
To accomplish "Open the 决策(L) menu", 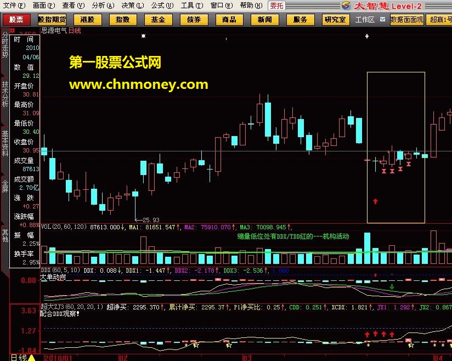I will (x=133, y=5).
